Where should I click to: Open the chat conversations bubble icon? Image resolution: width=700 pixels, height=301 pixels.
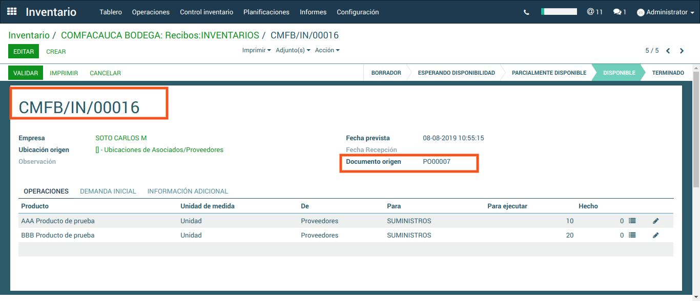coord(620,12)
